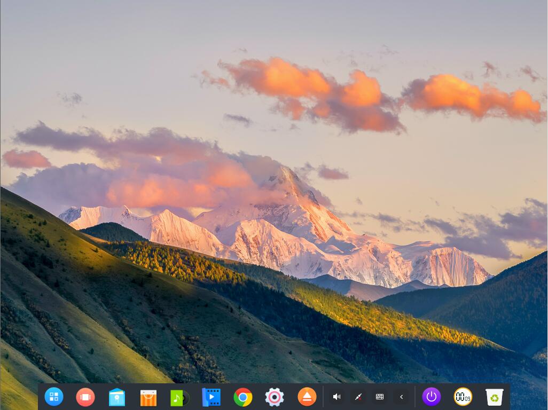Open the Trash bin
The height and width of the screenshot is (410, 548).
(x=494, y=397)
